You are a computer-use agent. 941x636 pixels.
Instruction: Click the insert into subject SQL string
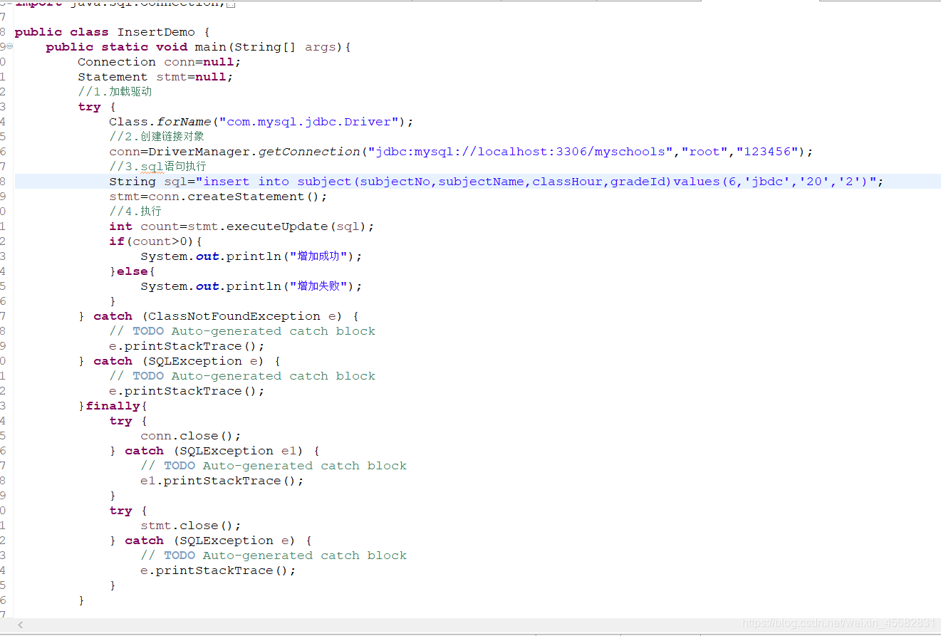click(x=536, y=182)
